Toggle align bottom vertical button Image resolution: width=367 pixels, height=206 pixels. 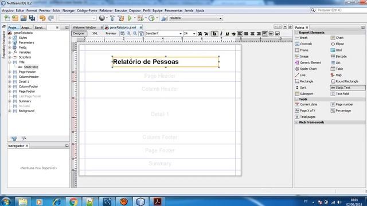coord(278,34)
